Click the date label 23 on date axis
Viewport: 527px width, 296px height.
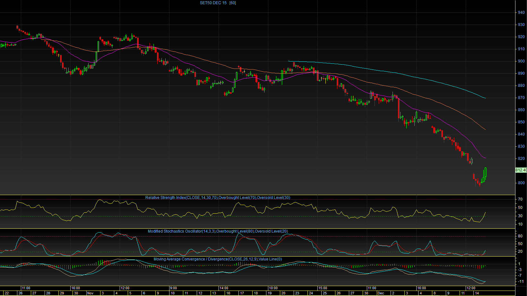click(297, 293)
